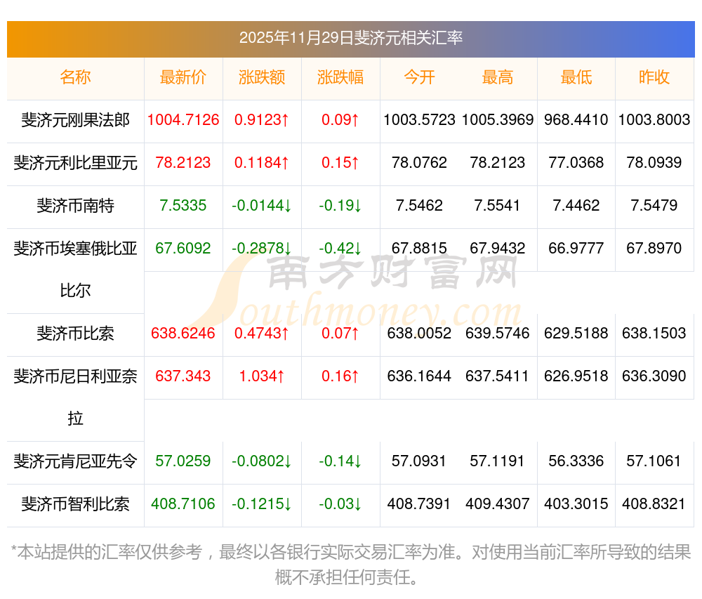Click the title 2025年11月29日斐济元相关汇率
The image size is (702, 599).
coord(350,38)
